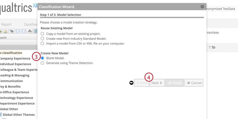Click the Back button in the wizard
Screen dimensions: 238x119
pyautogui.click(x=142, y=83)
